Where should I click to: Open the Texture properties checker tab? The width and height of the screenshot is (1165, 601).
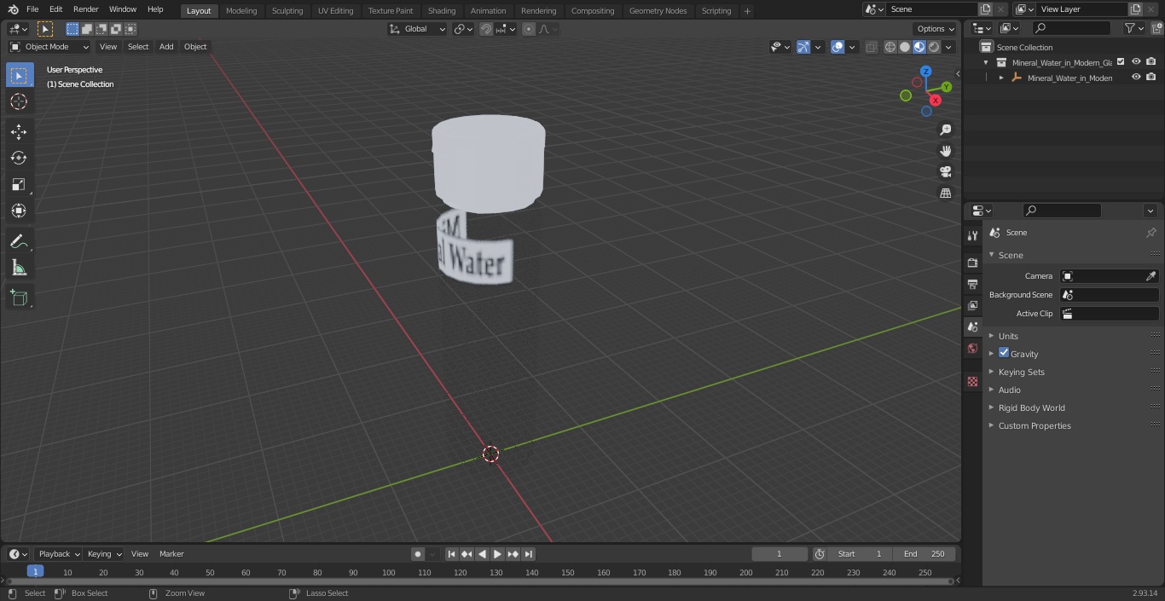click(x=972, y=382)
